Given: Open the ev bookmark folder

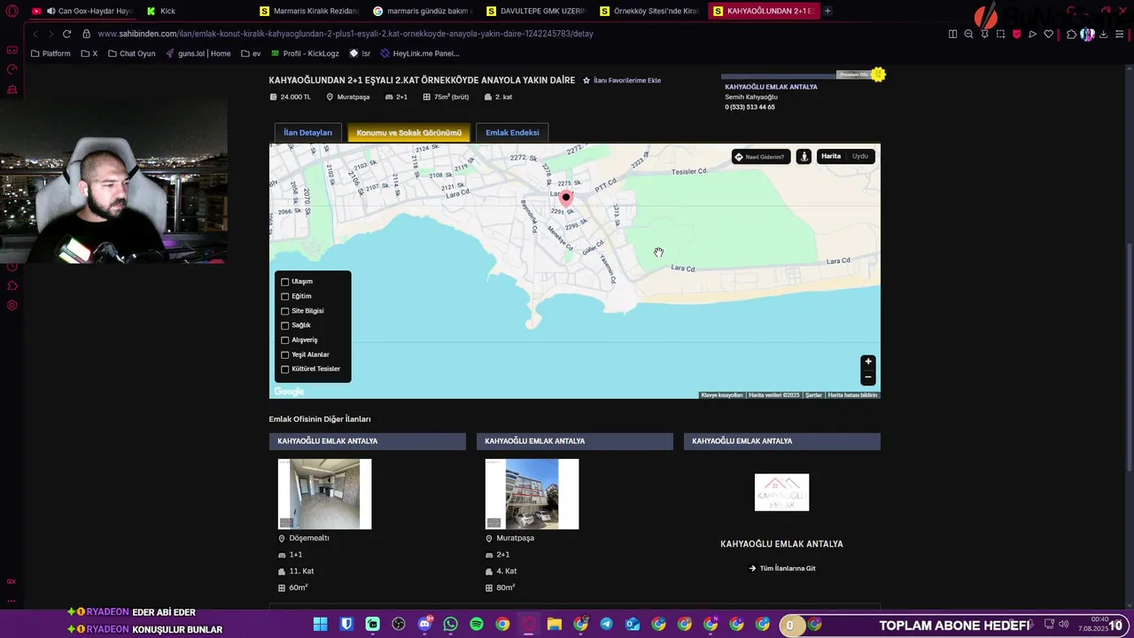Looking at the screenshot, I should [x=251, y=53].
